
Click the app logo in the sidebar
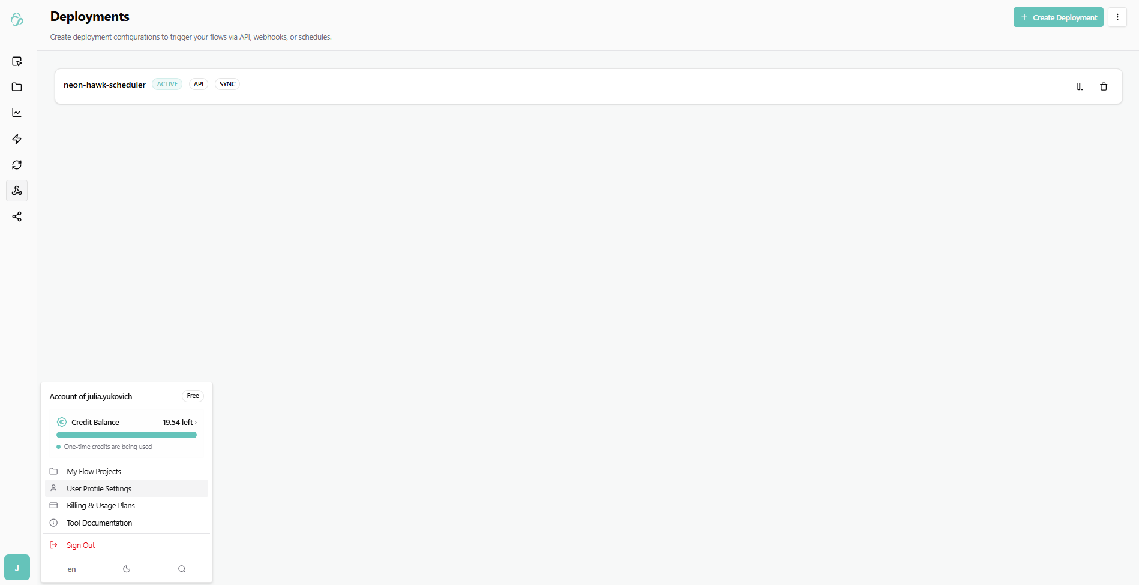tap(17, 20)
